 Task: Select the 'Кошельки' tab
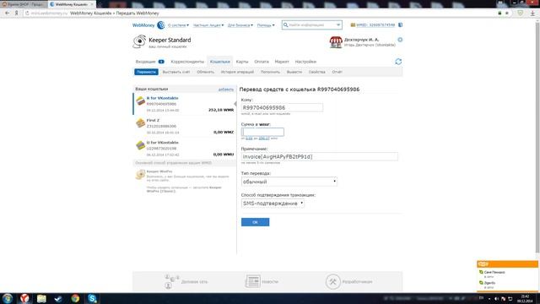[219, 62]
